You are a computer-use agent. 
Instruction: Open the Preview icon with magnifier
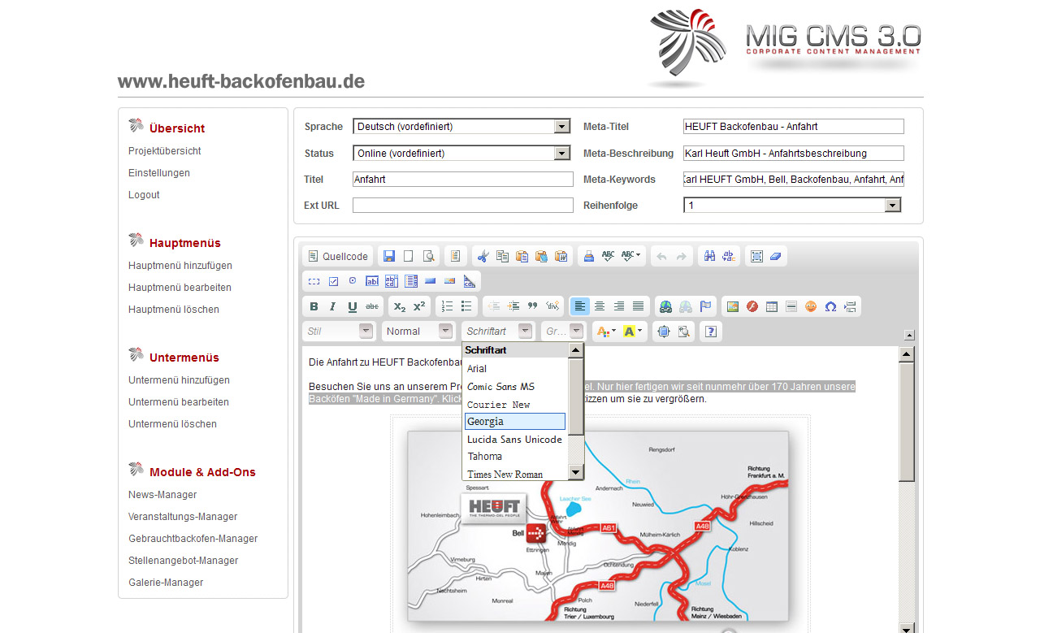tap(428, 256)
